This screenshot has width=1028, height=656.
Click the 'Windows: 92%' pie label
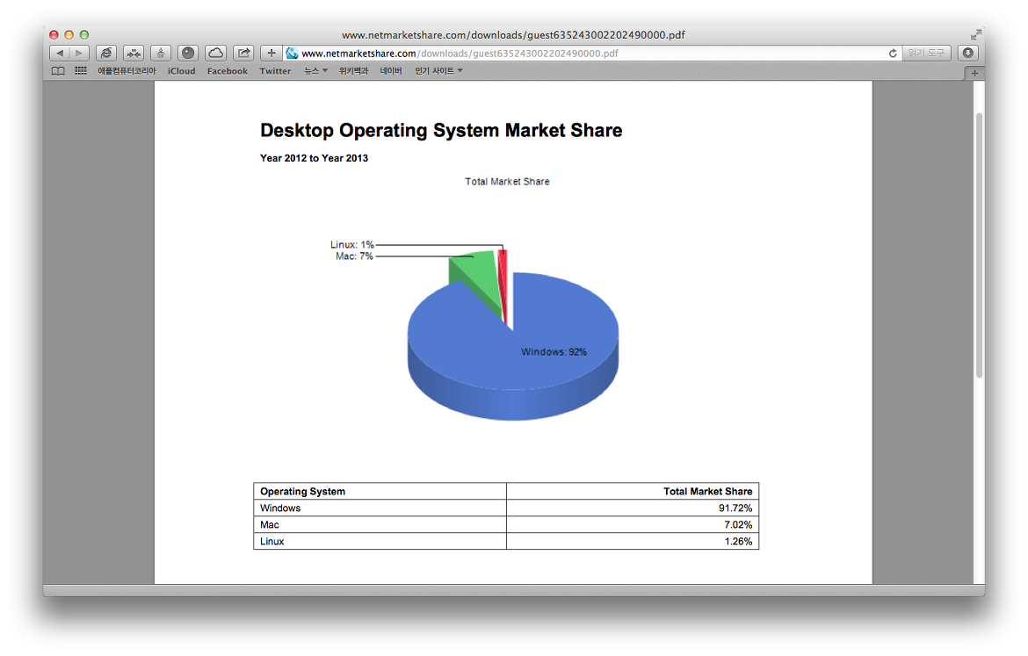click(554, 352)
